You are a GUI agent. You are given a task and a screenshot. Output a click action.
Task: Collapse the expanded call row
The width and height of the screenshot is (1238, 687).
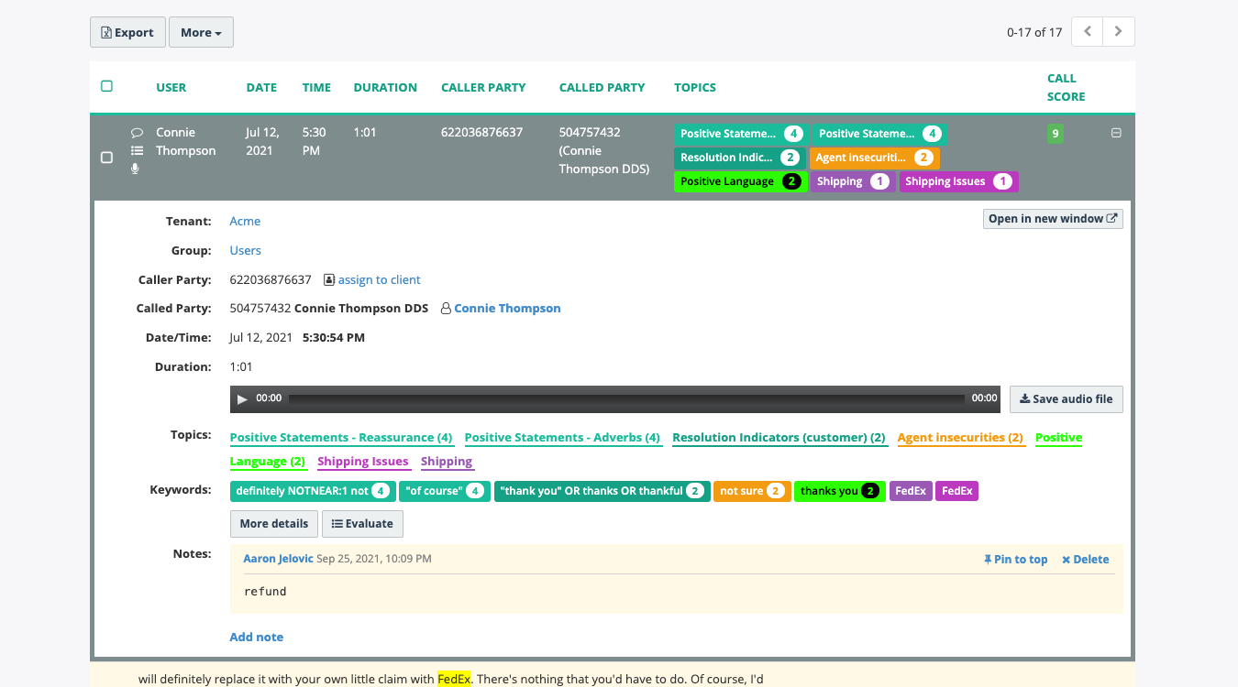point(1116,133)
